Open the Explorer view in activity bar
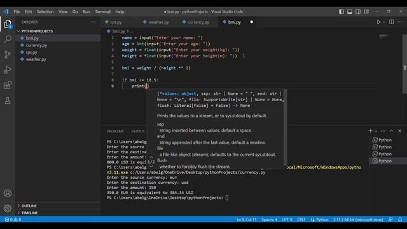407x229 pixels. tap(8, 24)
